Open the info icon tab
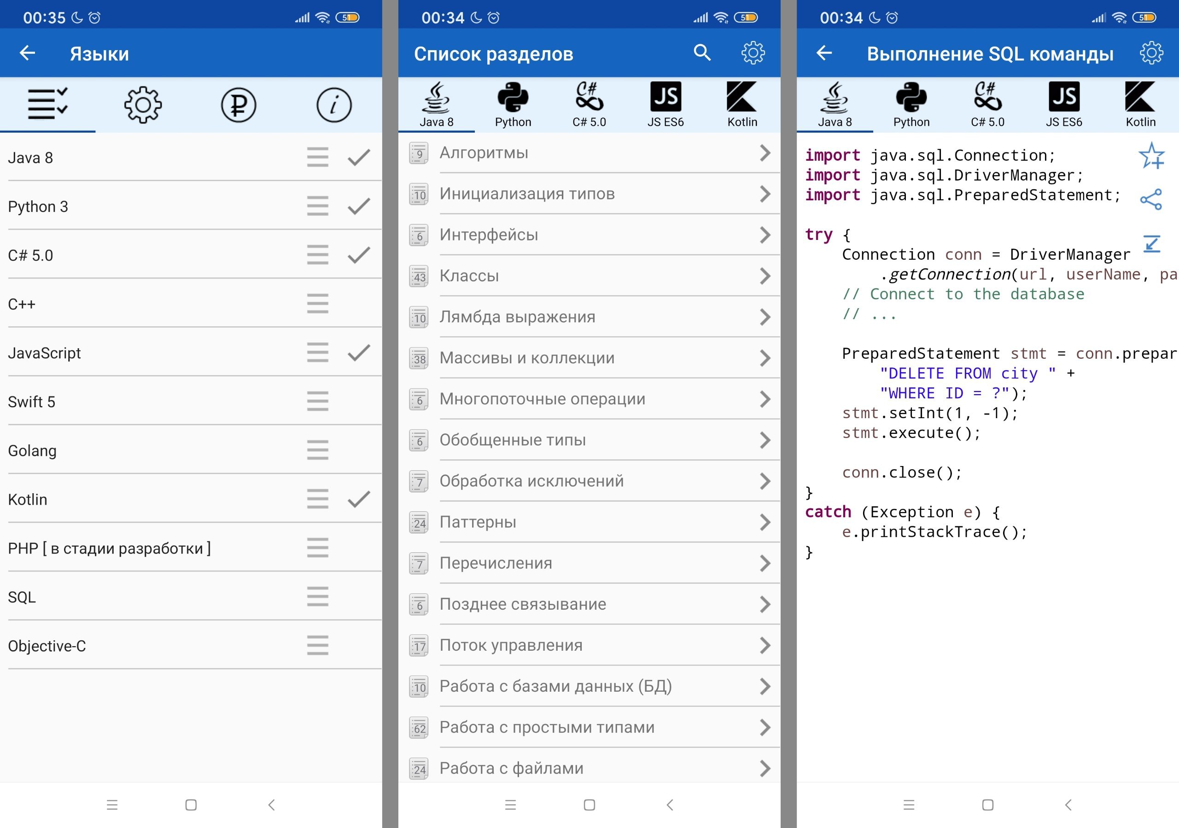 pyautogui.click(x=334, y=105)
